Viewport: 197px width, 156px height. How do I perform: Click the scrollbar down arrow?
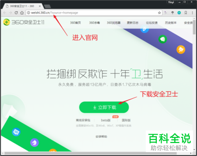[x=194, y=150]
